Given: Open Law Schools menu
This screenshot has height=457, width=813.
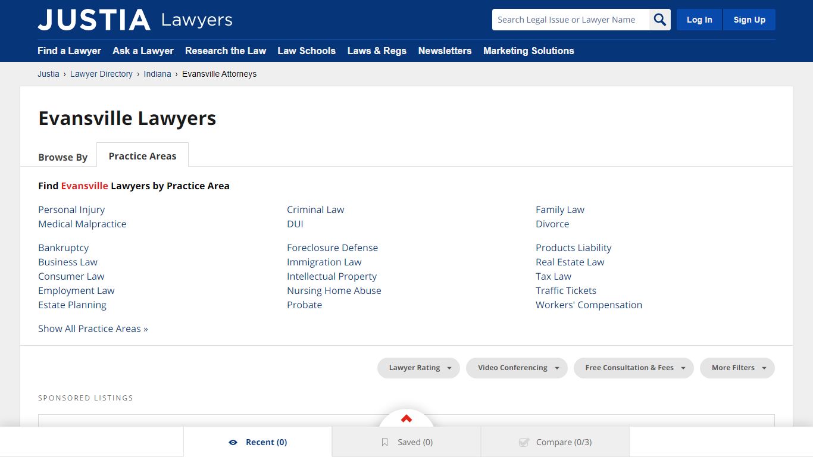Looking at the screenshot, I should pyautogui.click(x=307, y=51).
